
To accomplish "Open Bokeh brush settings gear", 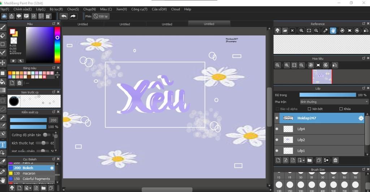I will pos(52,168).
